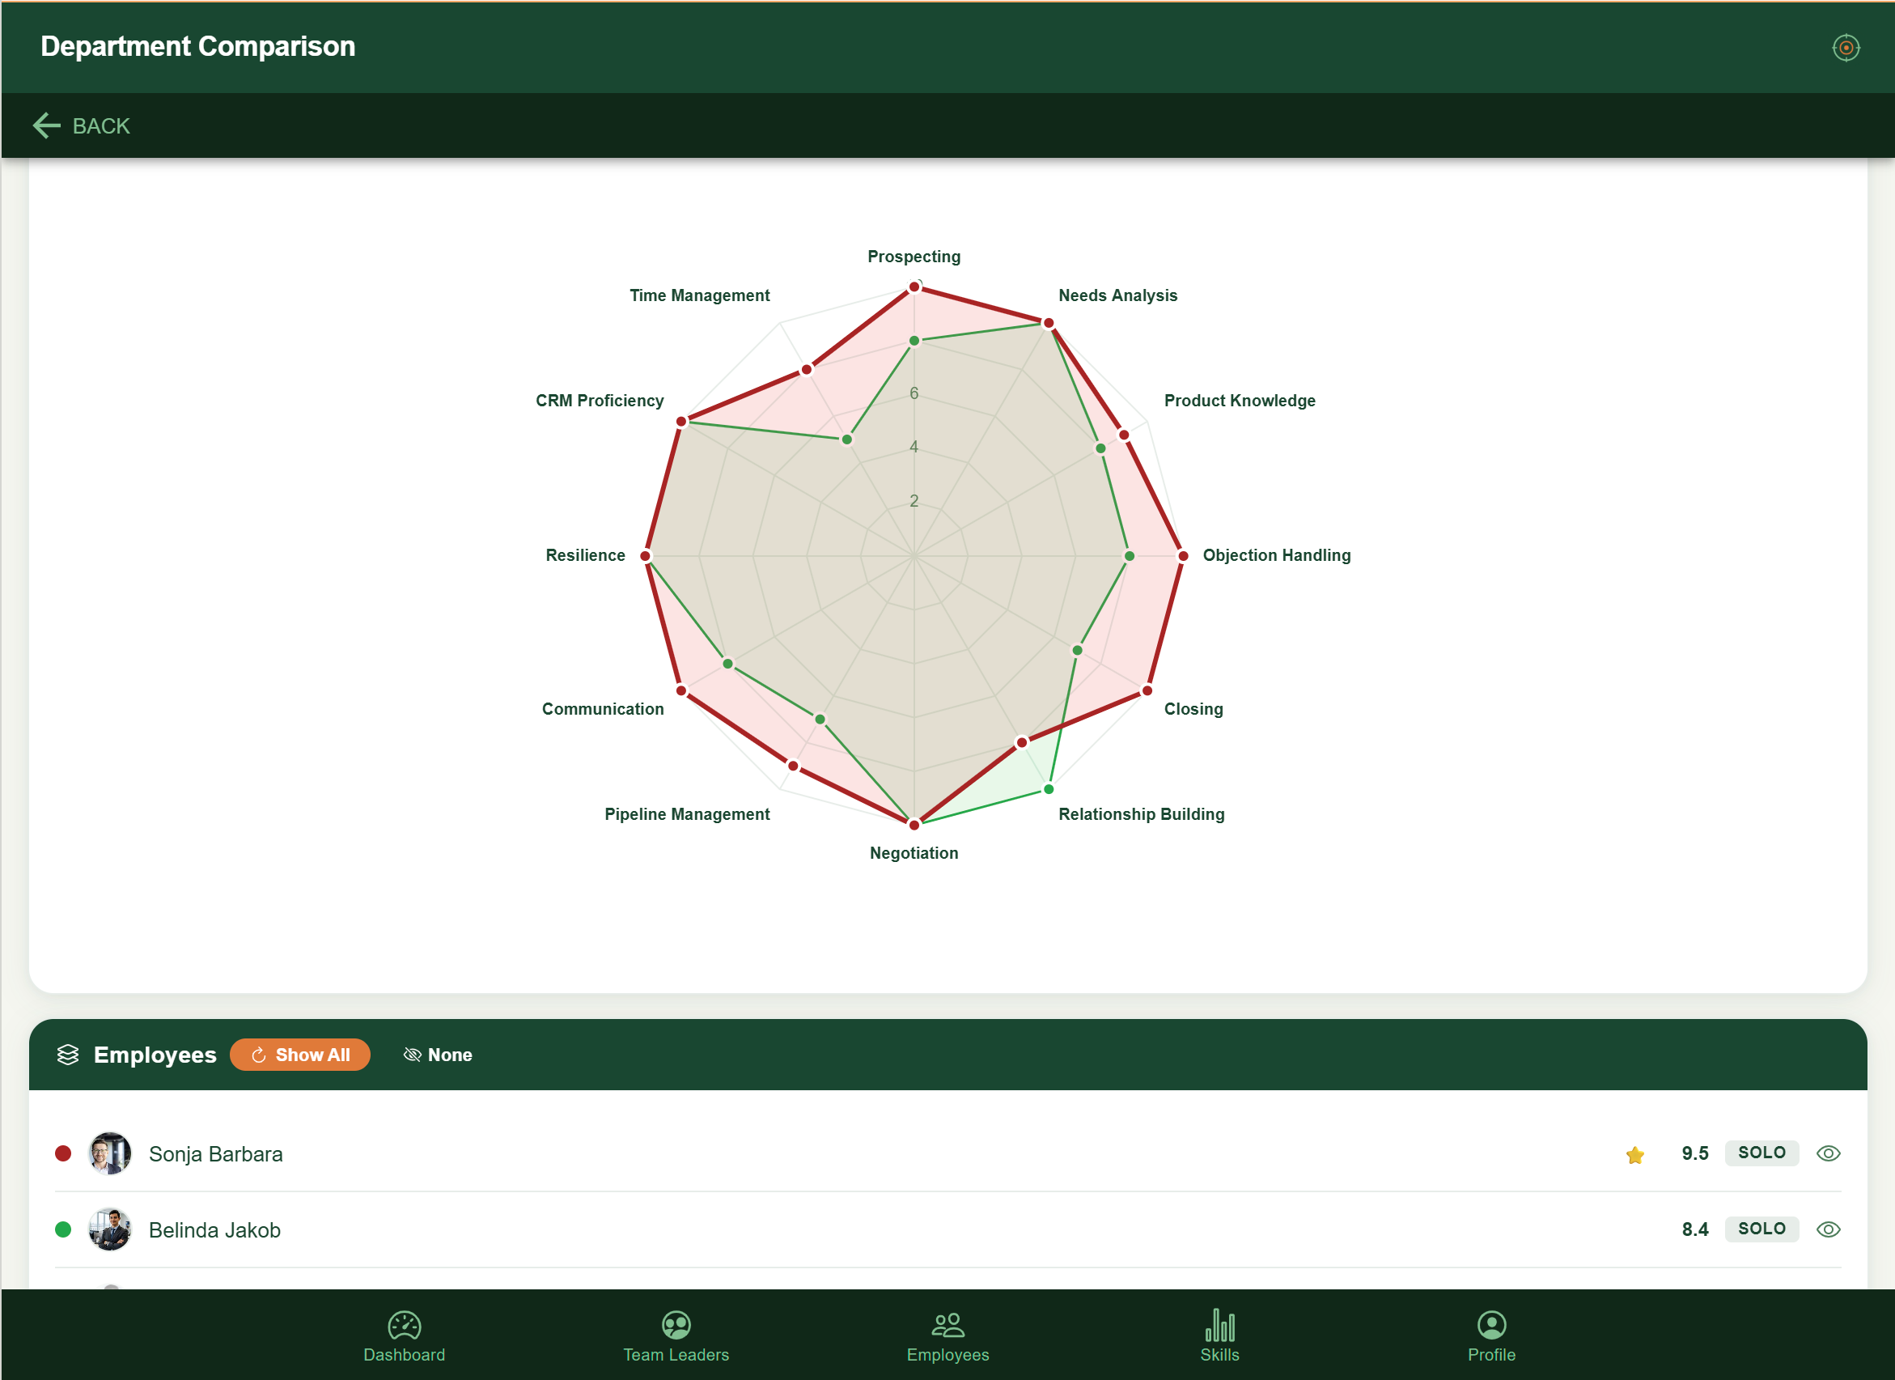Solo Belinda Jakob on the chart
Viewport: 1895px width, 1380px height.
tap(1761, 1229)
